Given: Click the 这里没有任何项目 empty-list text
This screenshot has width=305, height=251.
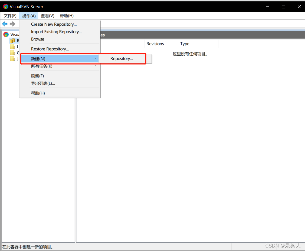Looking at the screenshot, I should click(190, 54).
